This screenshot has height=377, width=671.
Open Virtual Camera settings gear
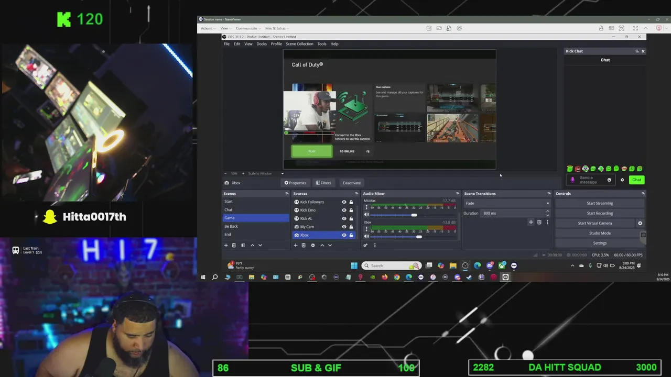(640, 223)
